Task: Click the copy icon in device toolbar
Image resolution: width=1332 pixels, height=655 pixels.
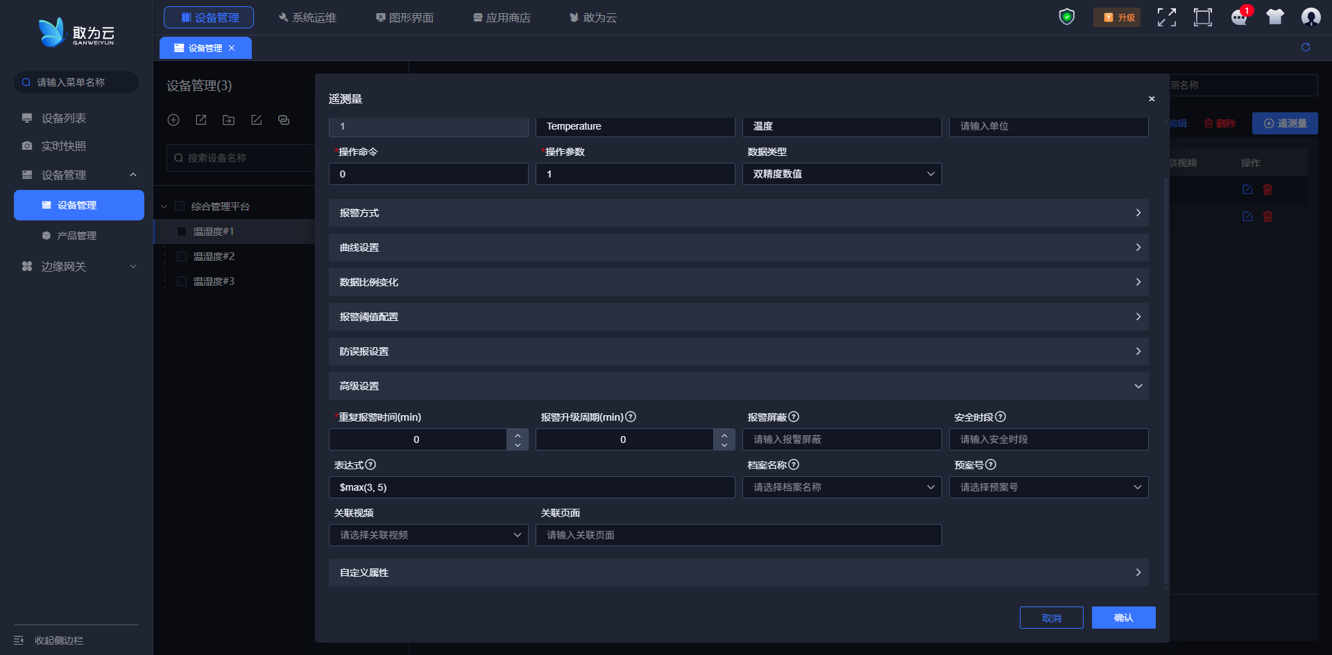Action: coord(284,120)
